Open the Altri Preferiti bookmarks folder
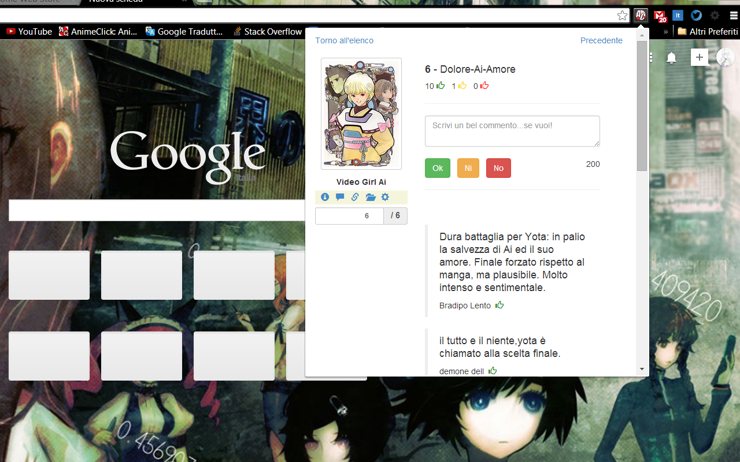740x462 pixels. (706, 32)
